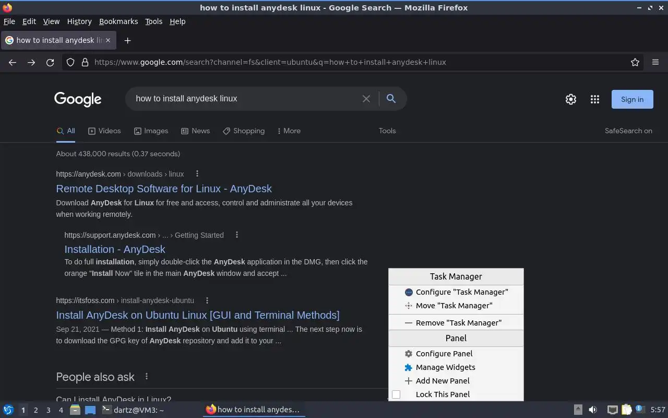Viewport: 668px width, 418px height.
Task: Open the View menu
Action: click(51, 21)
